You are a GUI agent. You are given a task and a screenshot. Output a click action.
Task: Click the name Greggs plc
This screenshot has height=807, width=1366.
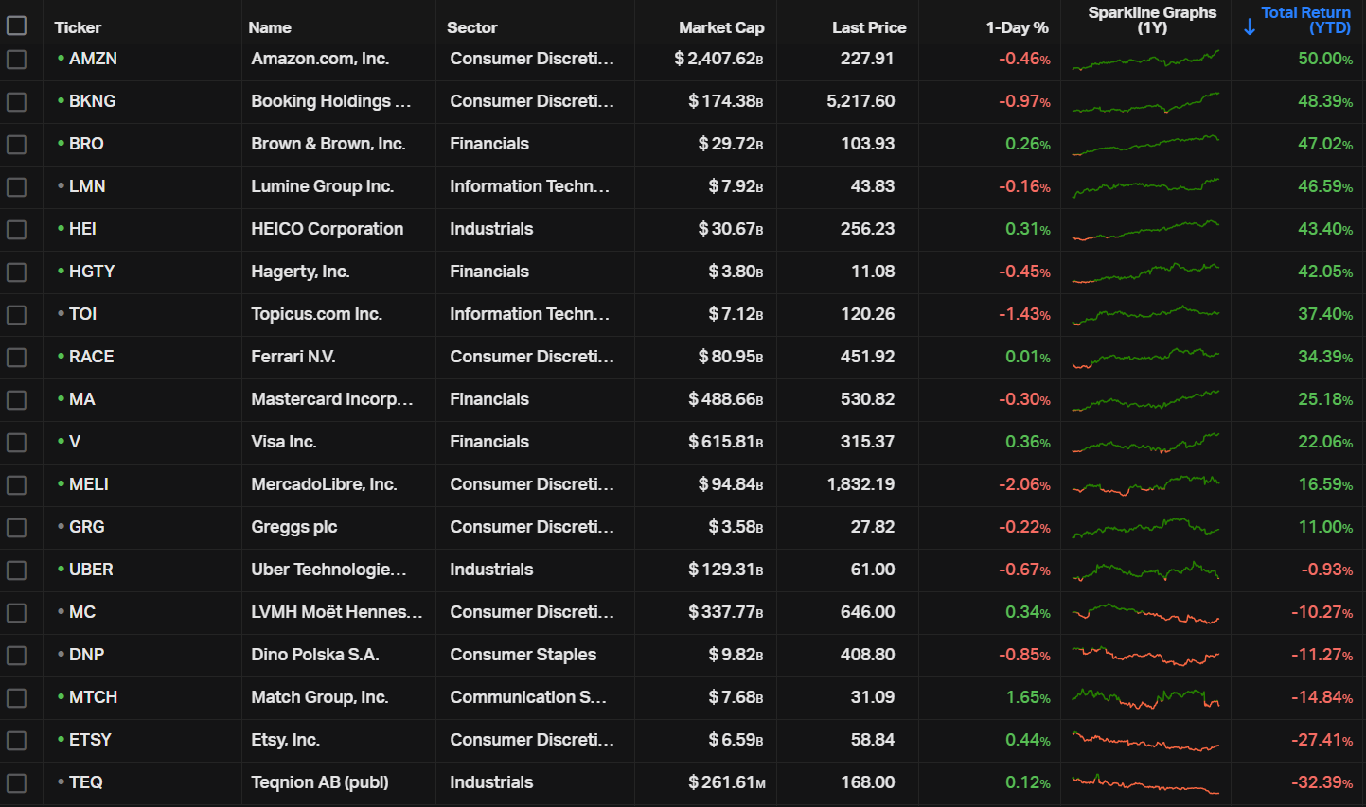coord(293,527)
